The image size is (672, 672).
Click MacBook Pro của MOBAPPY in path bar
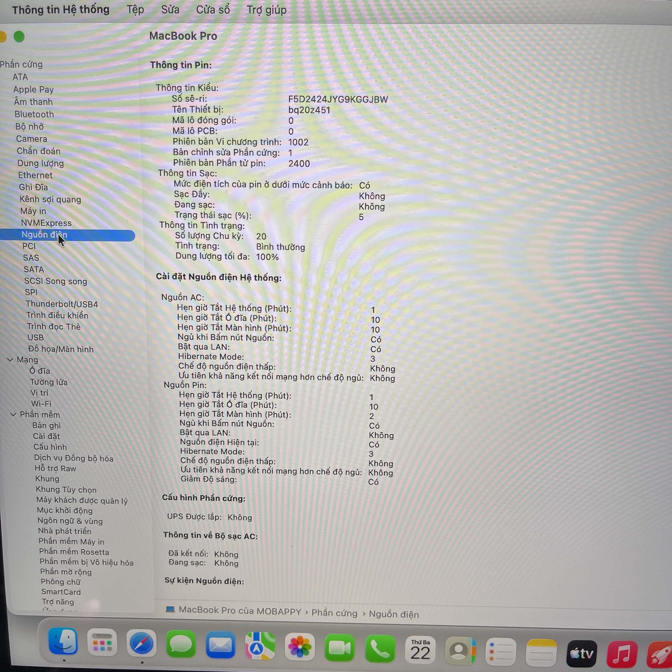click(x=240, y=610)
